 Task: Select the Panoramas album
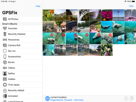pyautogui.click(x=21, y=40)
